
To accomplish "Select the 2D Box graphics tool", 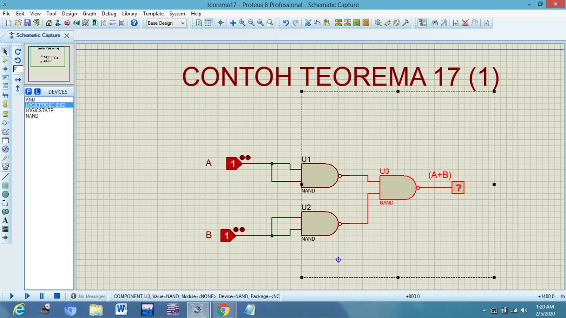I will (x=5, y=185).
